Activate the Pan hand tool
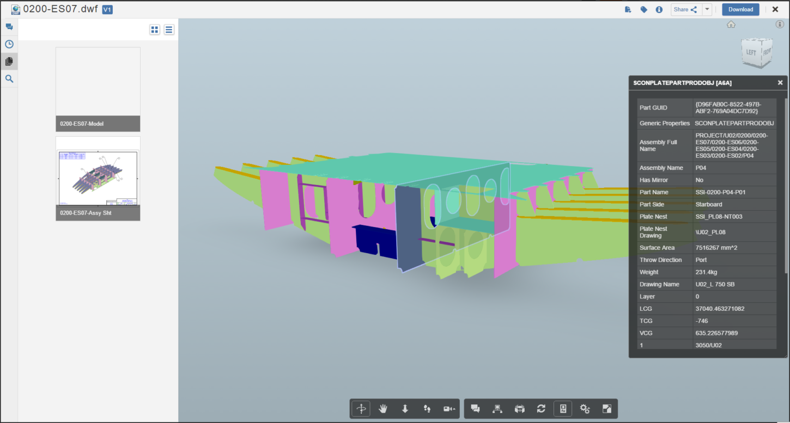 (383, 408)
